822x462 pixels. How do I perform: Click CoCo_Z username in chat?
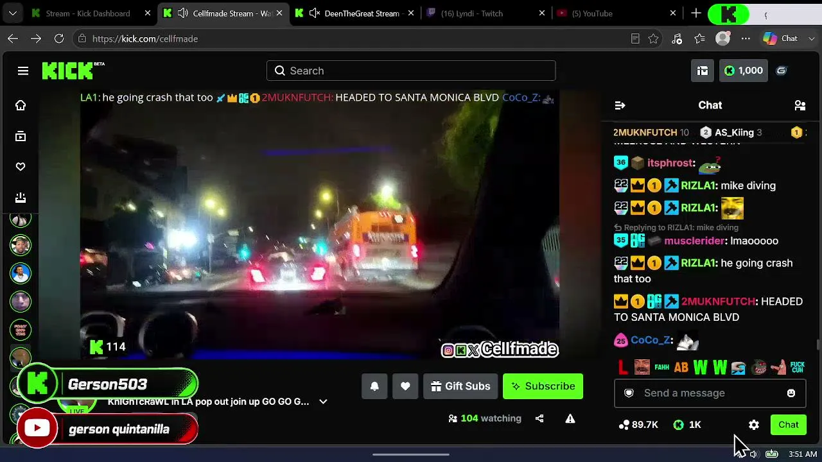[x=651, y=340]
